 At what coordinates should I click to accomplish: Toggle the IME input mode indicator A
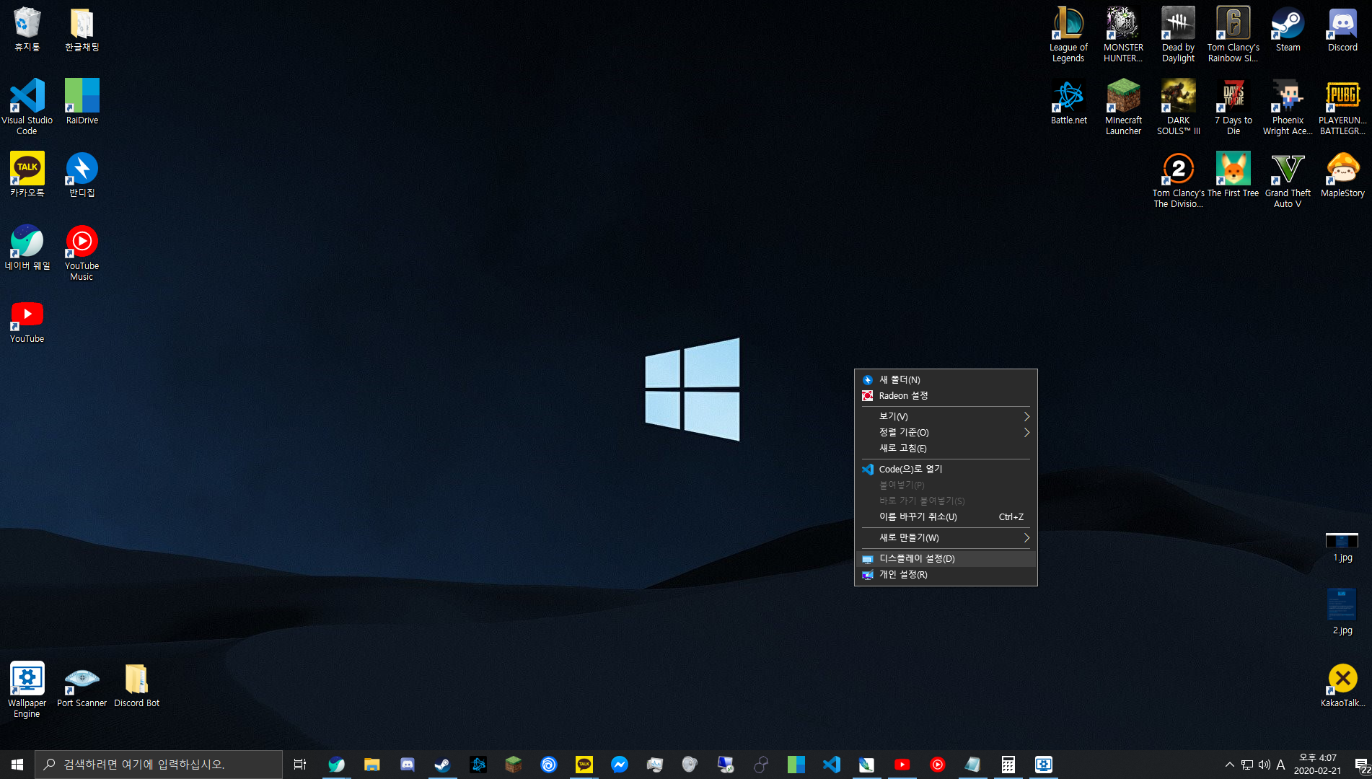point(1280,765)
